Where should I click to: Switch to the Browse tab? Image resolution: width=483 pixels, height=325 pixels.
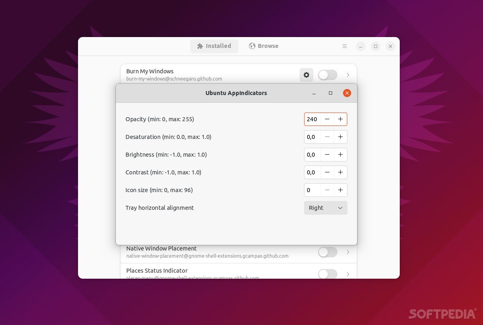point(263,46)
